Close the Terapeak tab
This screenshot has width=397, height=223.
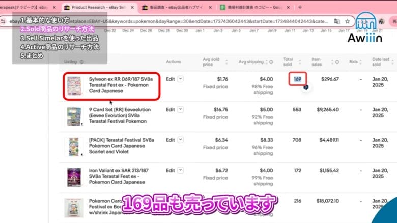click(54, 7)
